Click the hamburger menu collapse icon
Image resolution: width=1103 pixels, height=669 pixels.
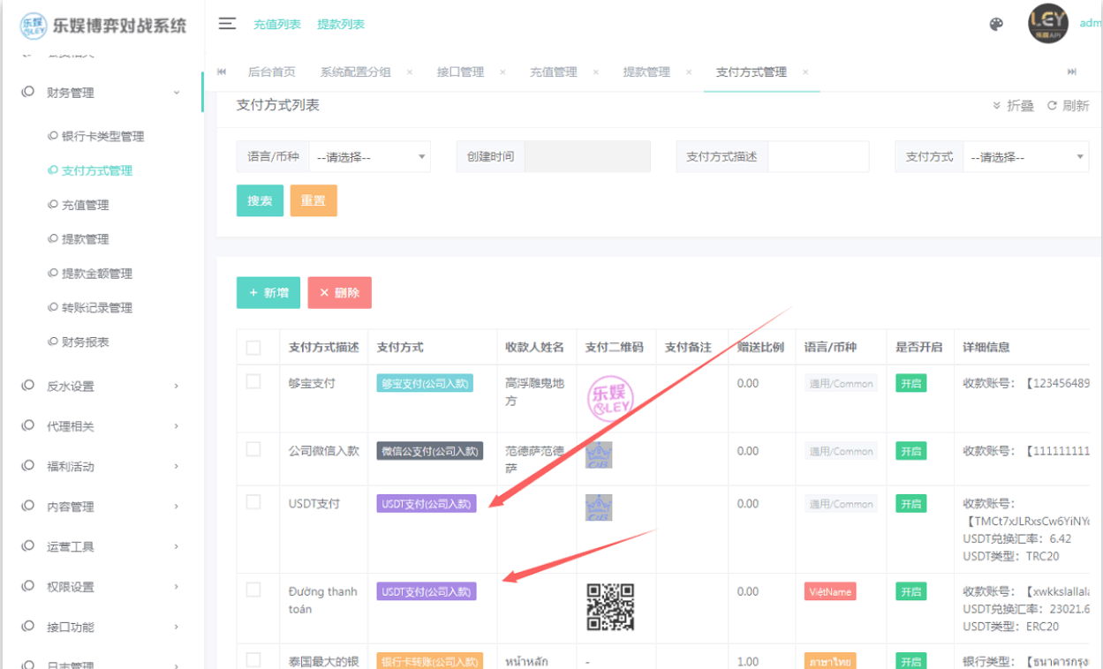pos(227,24)
